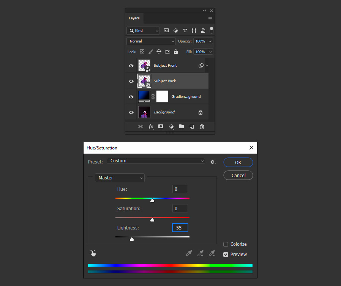Screen dimensions: 341x286
Task: Toggle layer filtering on/off switch
Action: [x=211, y=30]
